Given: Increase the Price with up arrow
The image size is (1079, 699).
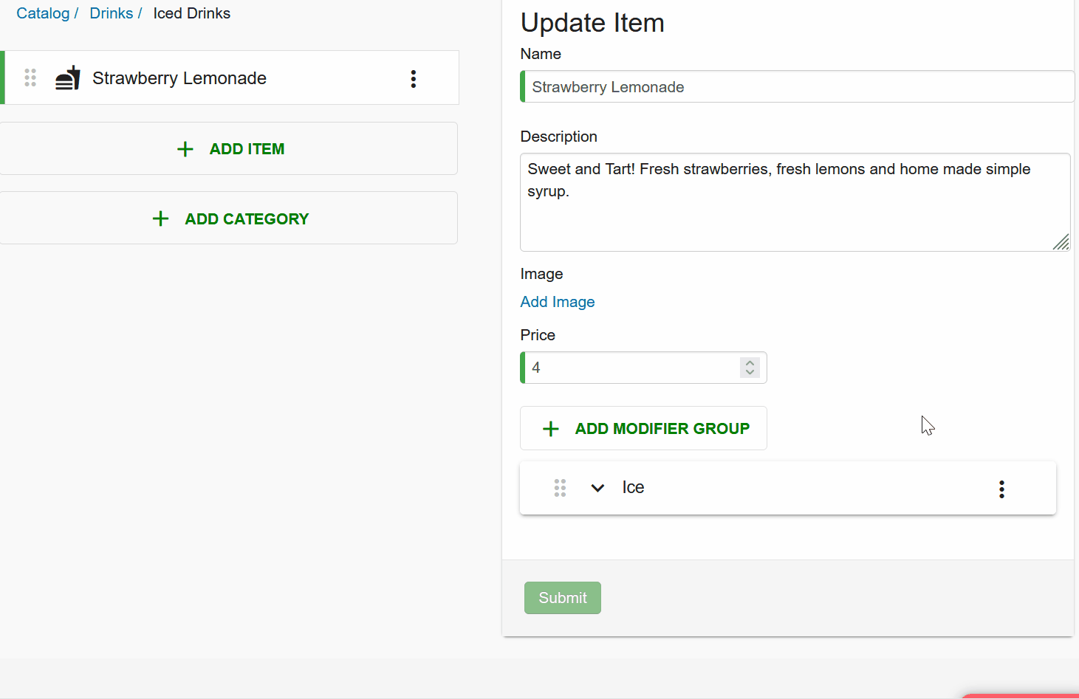Looking at the screenshot, I should [750, 362].
